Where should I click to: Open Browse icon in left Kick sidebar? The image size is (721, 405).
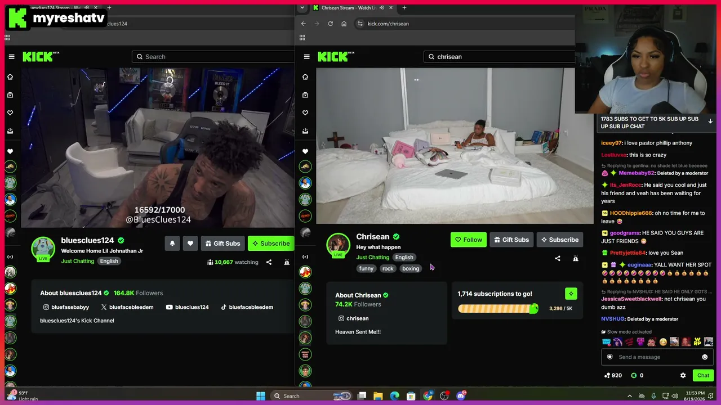pyautogui.click(x=10, y=95)
